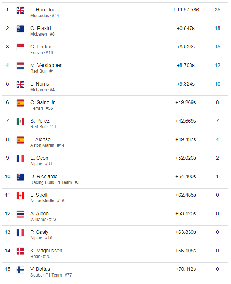Viewport: 231px width, 284px height.
Task: Open driver O. Piastri's entry
Action: 40,28
